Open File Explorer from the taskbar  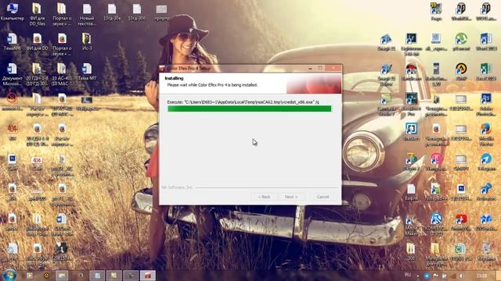click(62, 276)
